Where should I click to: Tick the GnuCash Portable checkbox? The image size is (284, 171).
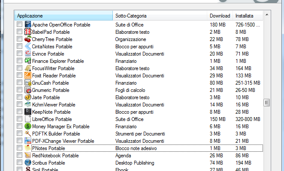click(x=19, y=83)
